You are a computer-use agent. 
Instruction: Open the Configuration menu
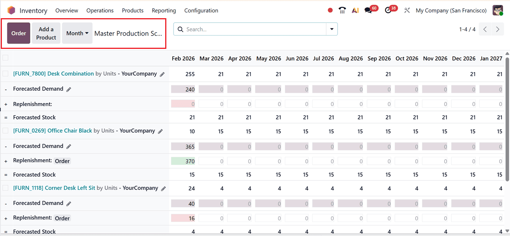point(201,10)
